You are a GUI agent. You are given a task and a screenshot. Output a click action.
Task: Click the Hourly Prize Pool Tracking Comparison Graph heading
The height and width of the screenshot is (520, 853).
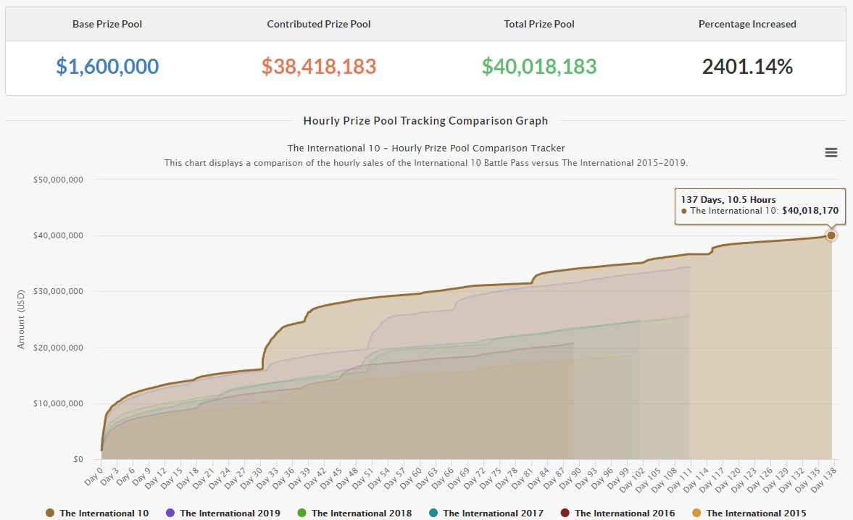(x=425, y=121)
